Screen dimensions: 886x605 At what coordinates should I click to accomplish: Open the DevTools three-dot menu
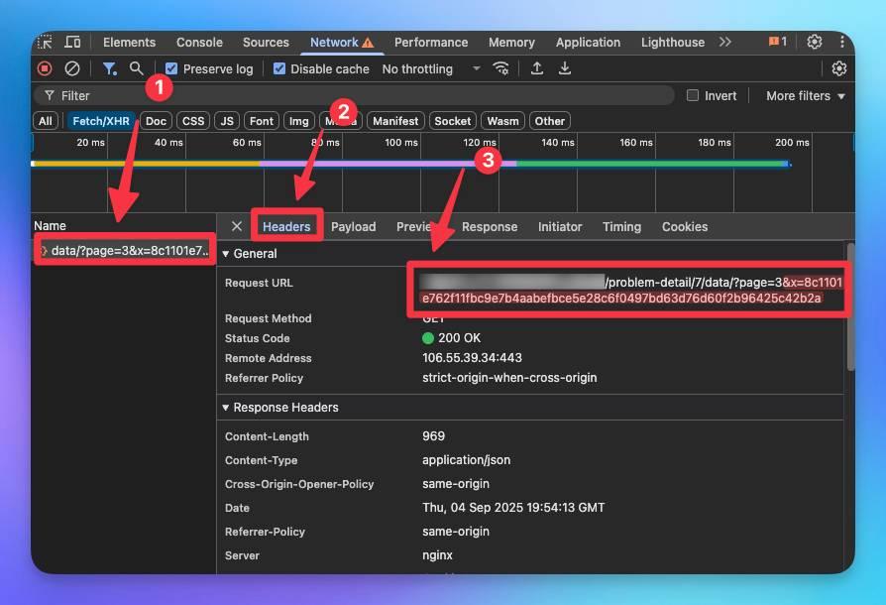point(842,42)
